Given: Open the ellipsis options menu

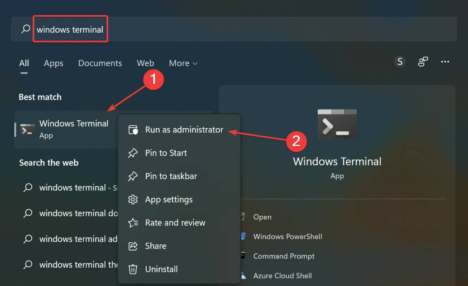Looking at the screenshot, I should [445, 61].
